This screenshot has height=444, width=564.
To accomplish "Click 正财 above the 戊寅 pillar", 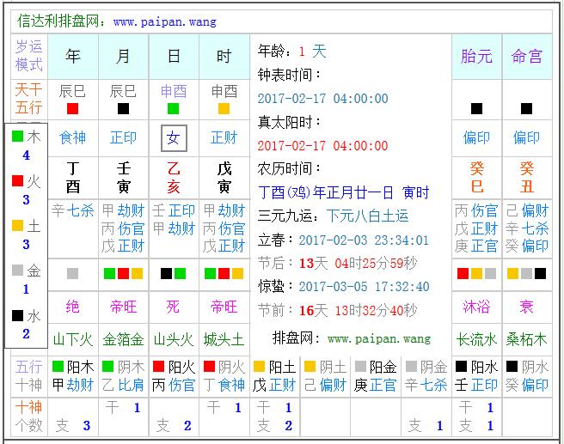I will click(x=224, y=138).
